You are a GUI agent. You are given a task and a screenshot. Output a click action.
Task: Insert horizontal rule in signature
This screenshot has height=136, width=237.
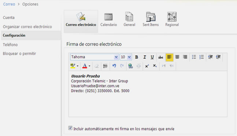[x=105, y=66]
